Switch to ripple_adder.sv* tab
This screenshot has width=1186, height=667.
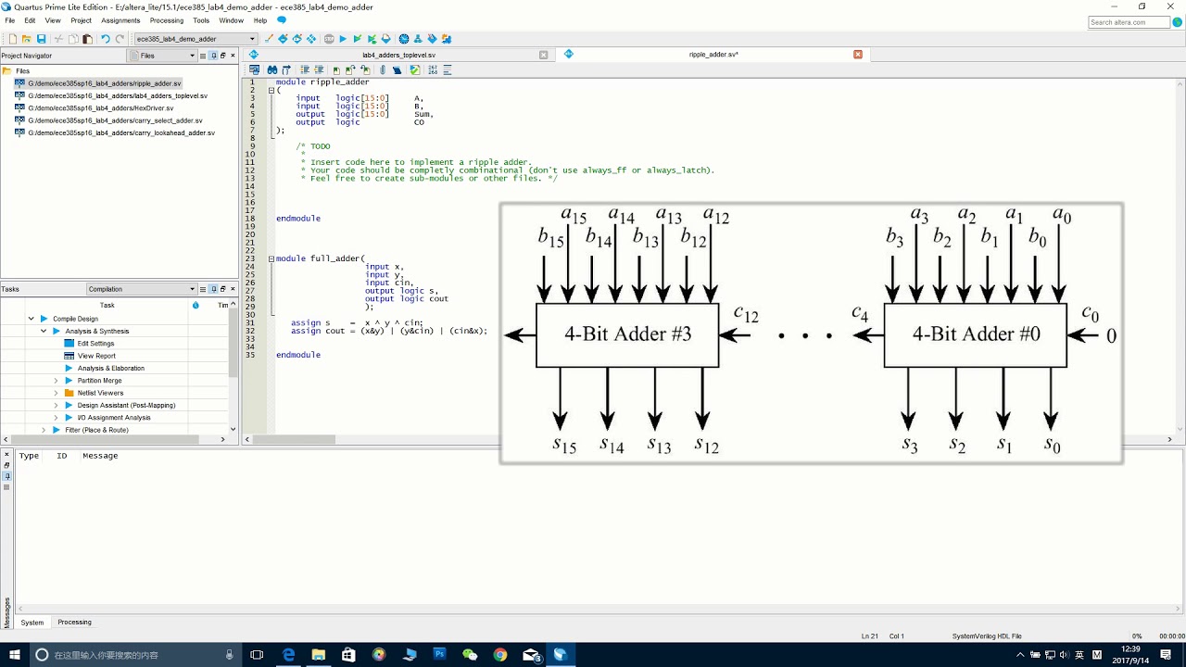pyautogui.click(x=713, y=55)
